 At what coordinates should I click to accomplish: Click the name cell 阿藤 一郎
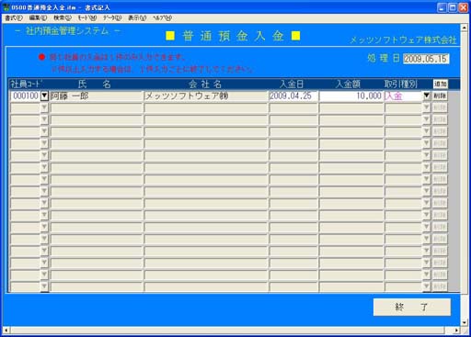[97, 95]
